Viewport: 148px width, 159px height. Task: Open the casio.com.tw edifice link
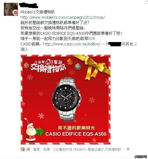coord(71,44)
